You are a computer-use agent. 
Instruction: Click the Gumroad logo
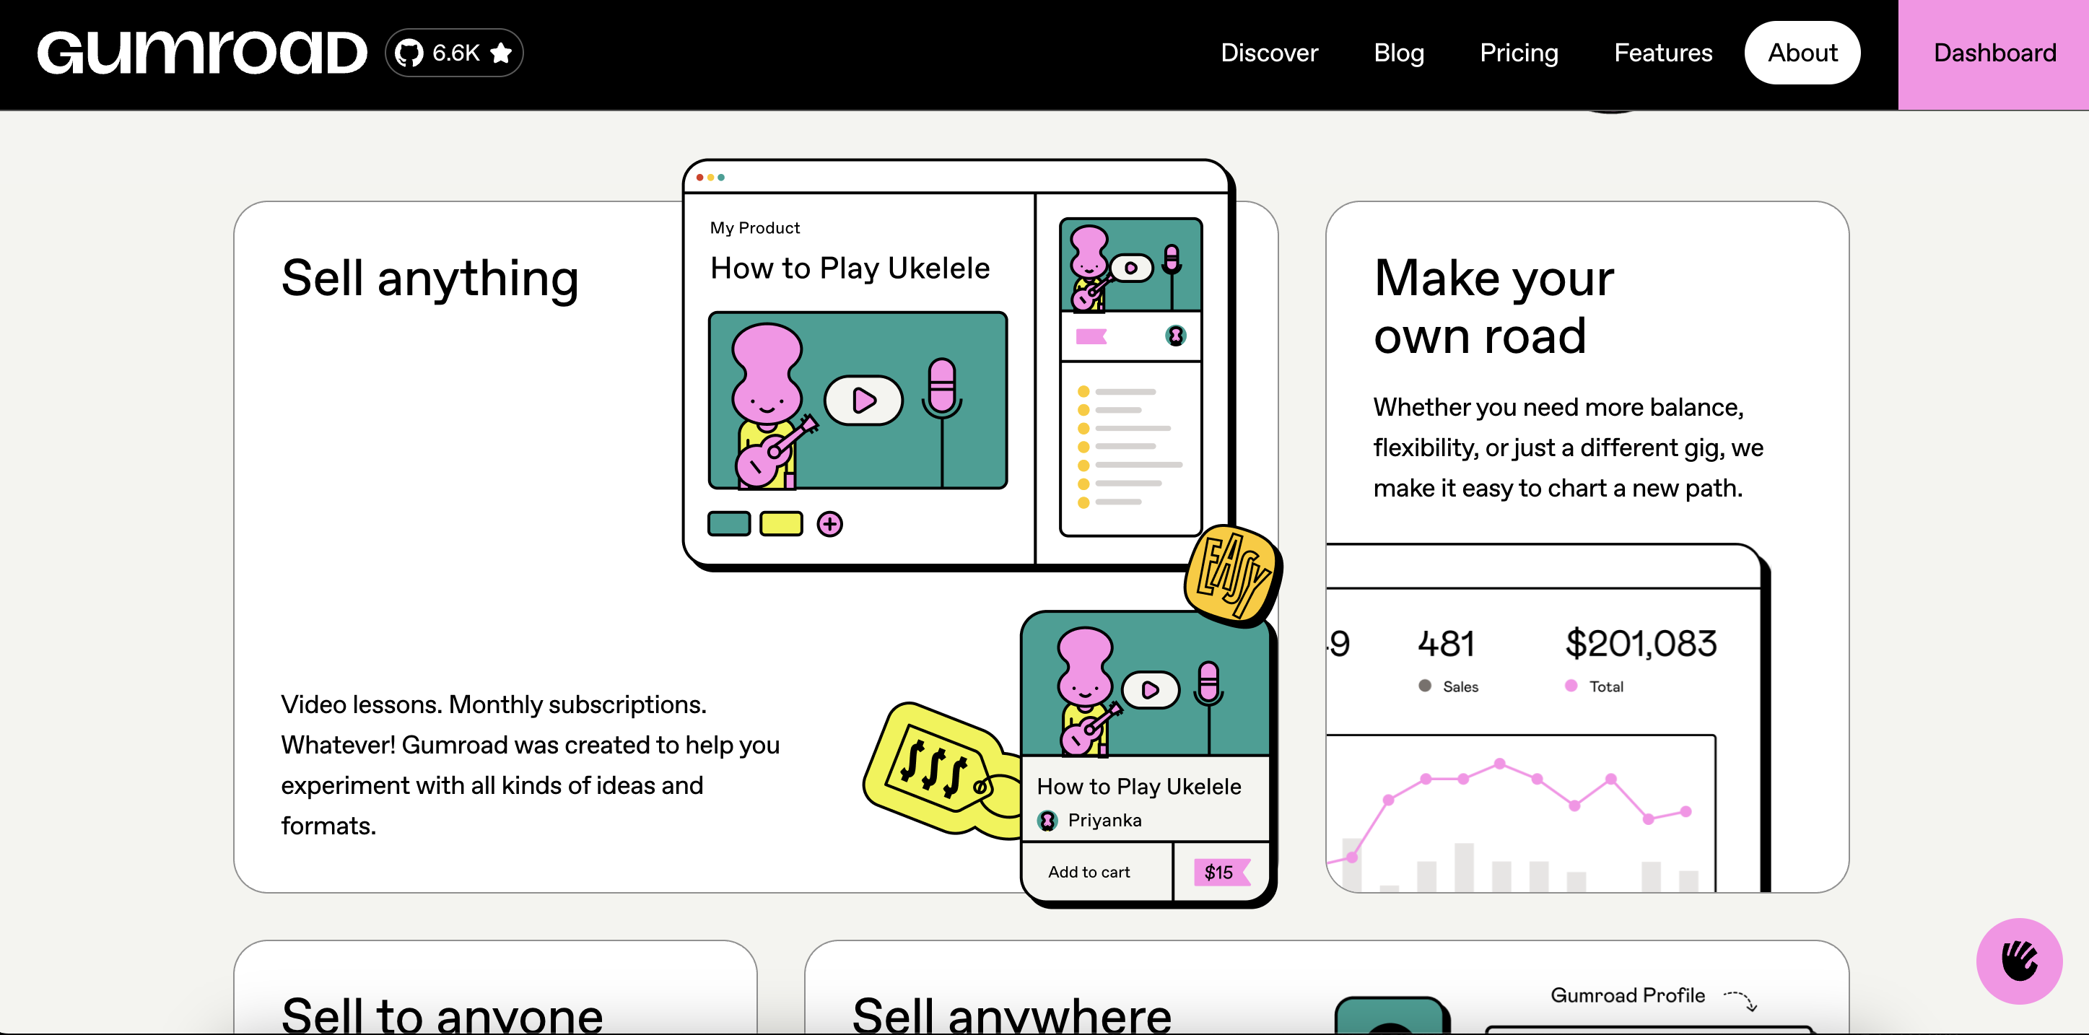tap(201, 53)
